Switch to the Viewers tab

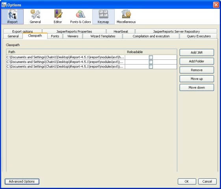(x=73, y=36)
